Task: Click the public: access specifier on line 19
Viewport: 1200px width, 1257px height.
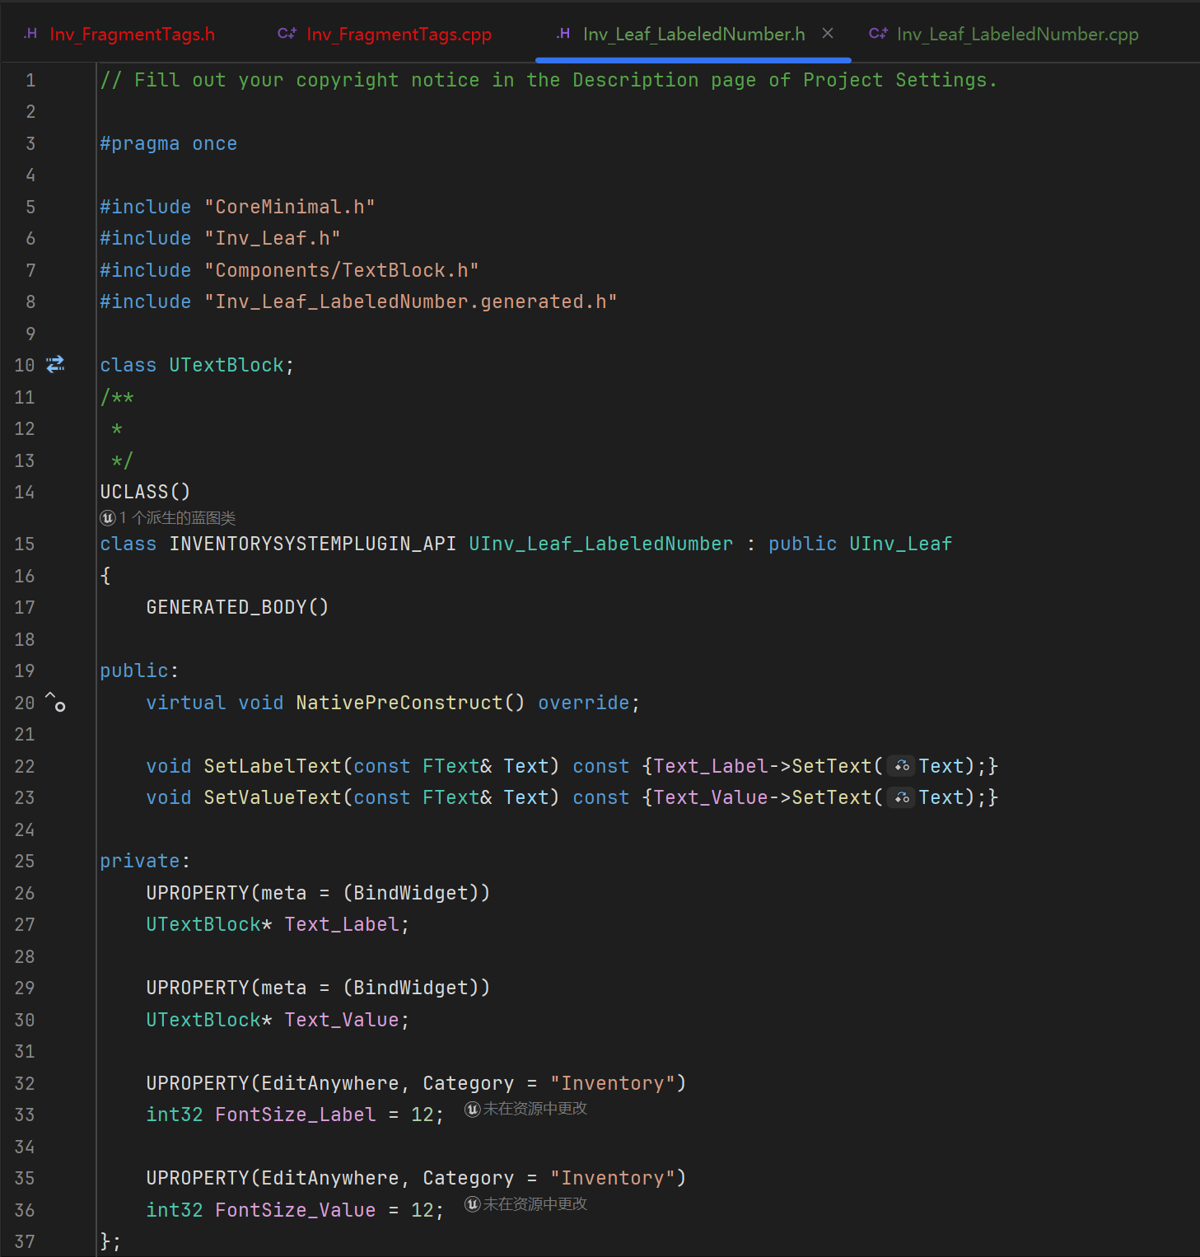Action: 139,671
